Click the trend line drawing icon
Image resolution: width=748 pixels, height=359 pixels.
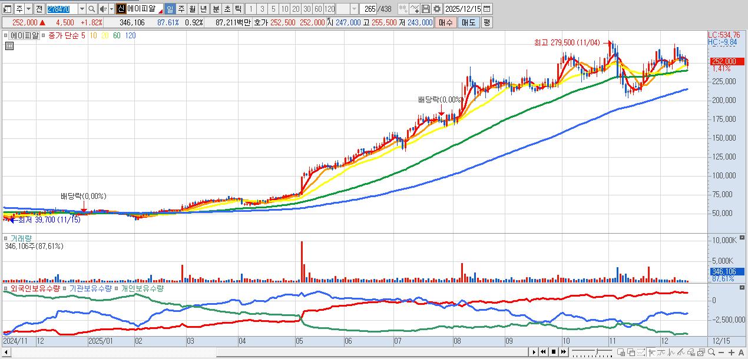(681, 352)
